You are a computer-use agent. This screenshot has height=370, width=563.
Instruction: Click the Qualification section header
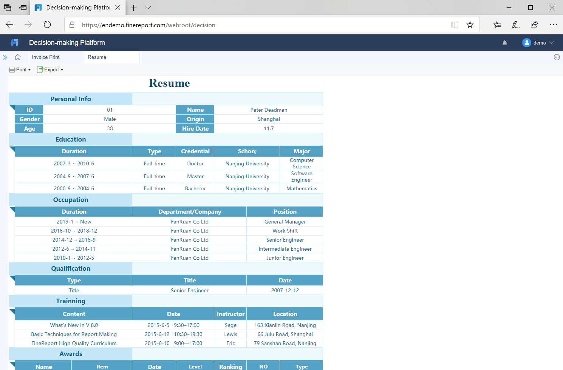click(71, 268)
